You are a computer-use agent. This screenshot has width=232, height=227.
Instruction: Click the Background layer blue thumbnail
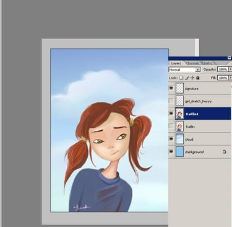coord(179,152)
